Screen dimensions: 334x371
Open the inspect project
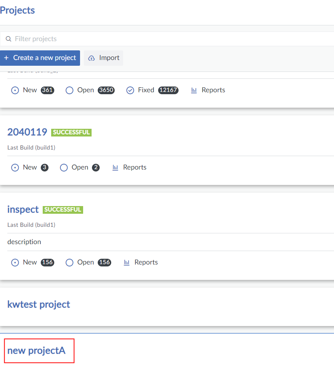(23, 210)
